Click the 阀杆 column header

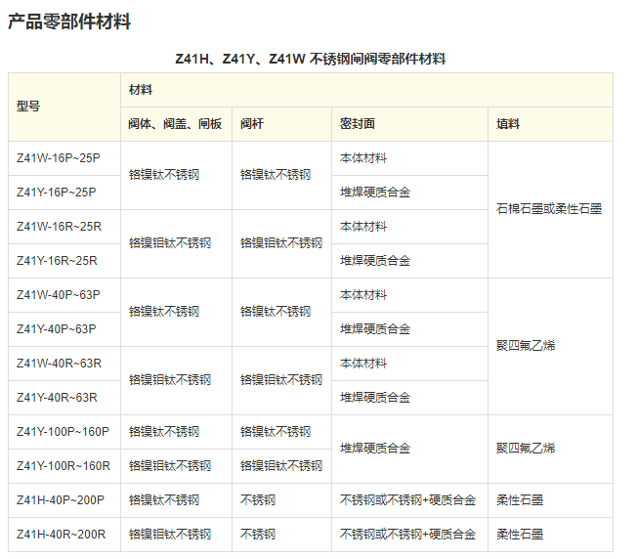[x=252, y=124]
